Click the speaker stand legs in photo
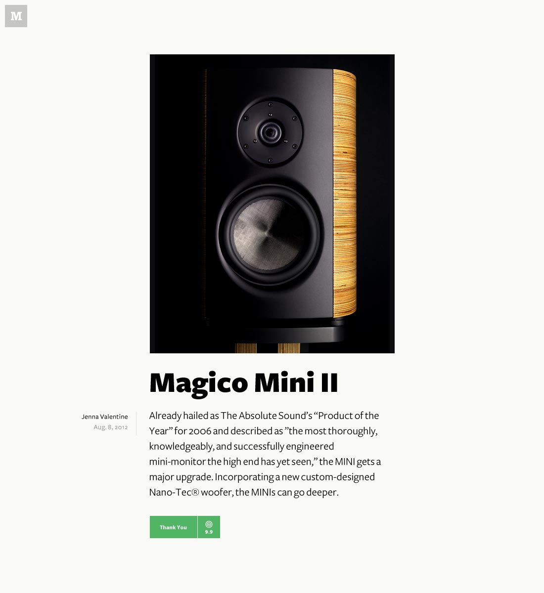The image size is (544, 593). (268, 348)
